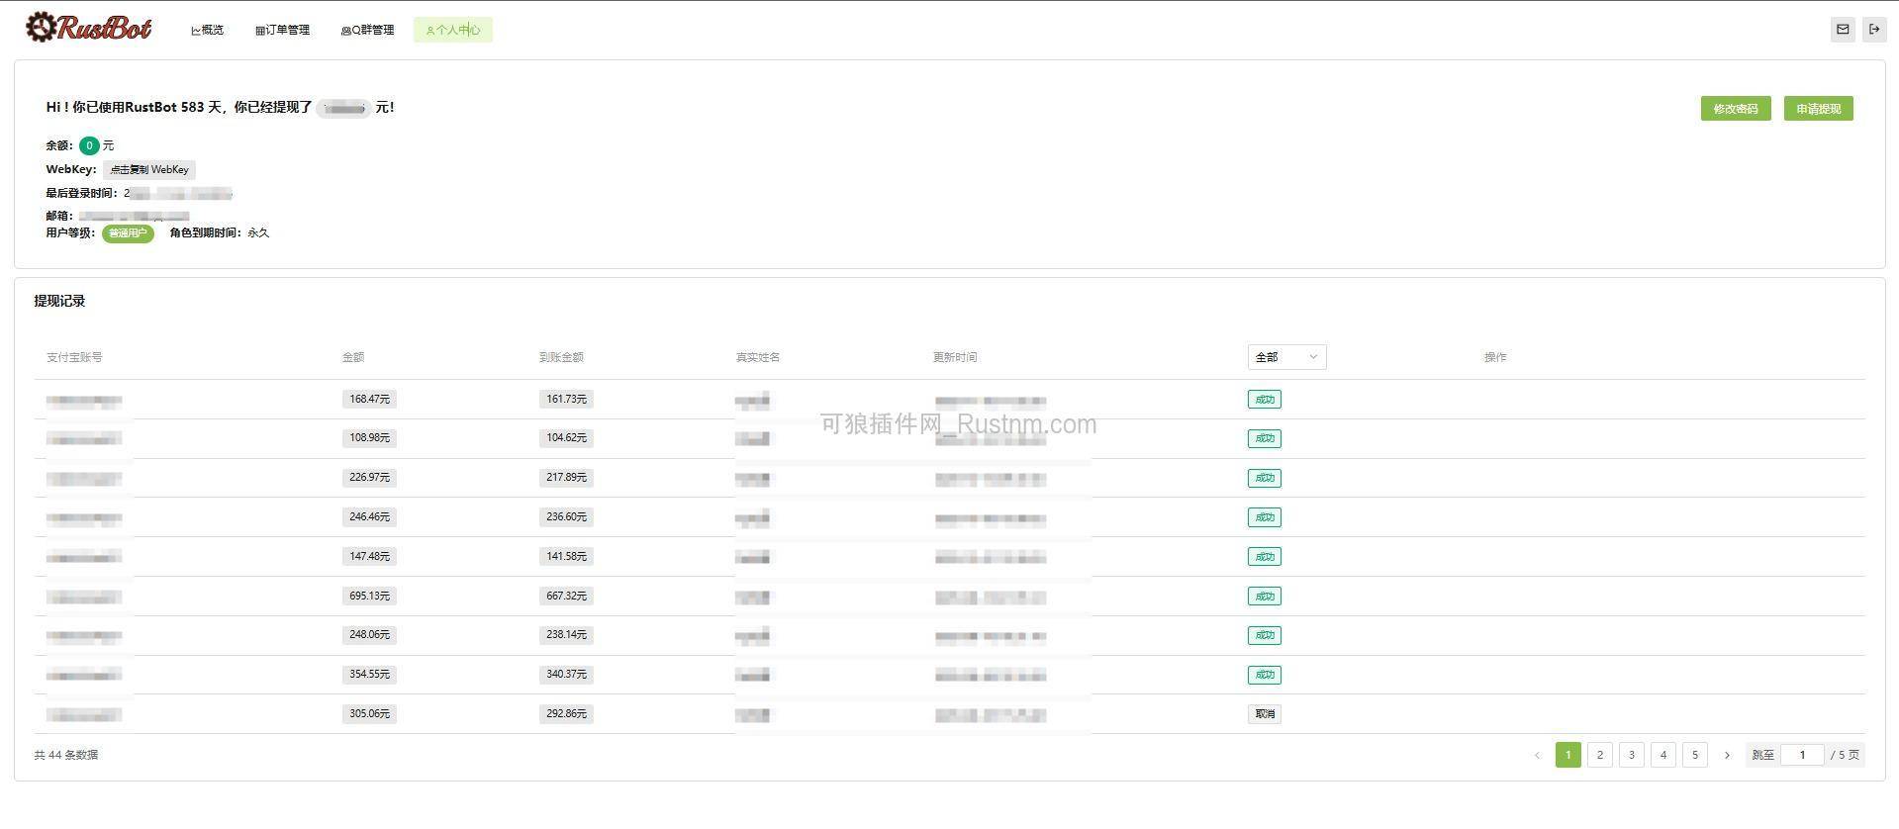Click the 修改密码 button
The image size is (1899, 829).
click(1736, 109)
